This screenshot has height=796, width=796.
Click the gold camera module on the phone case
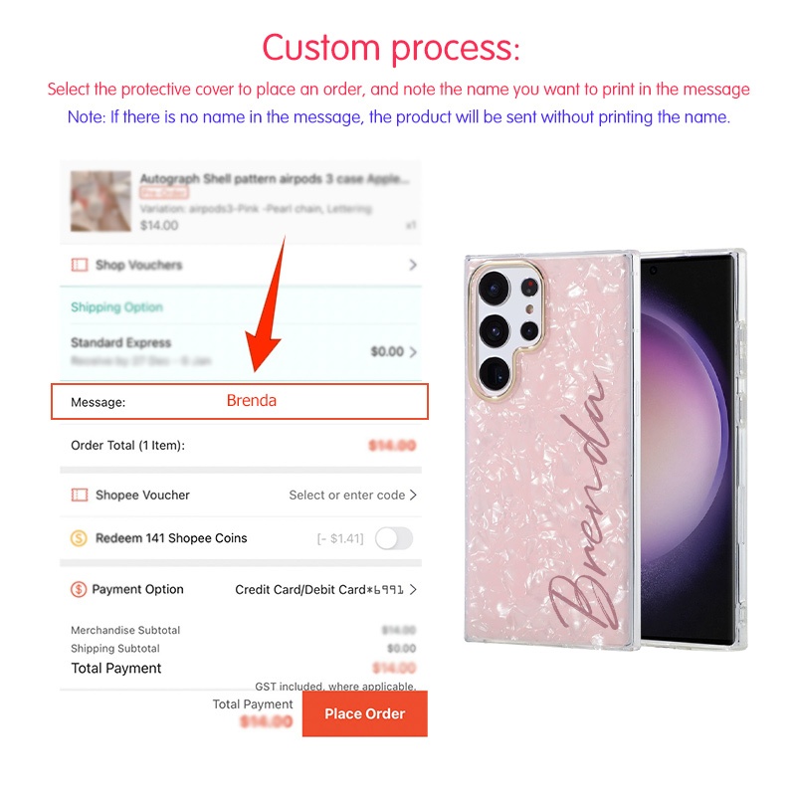(506, 329)
